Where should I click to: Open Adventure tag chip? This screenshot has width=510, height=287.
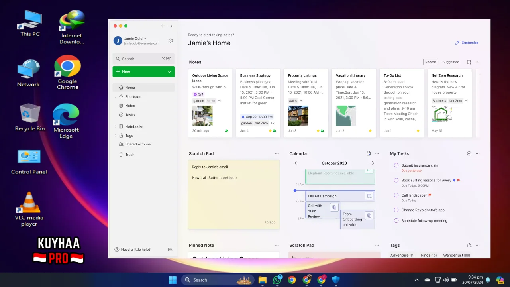pos(402,255)
